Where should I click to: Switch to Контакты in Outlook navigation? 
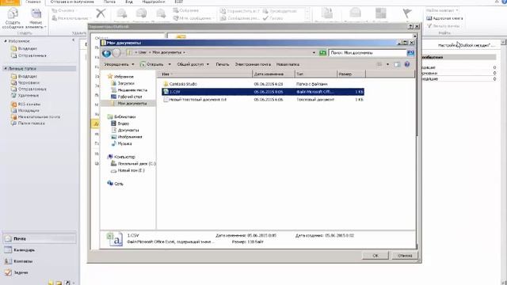click(x=40, y=261)
